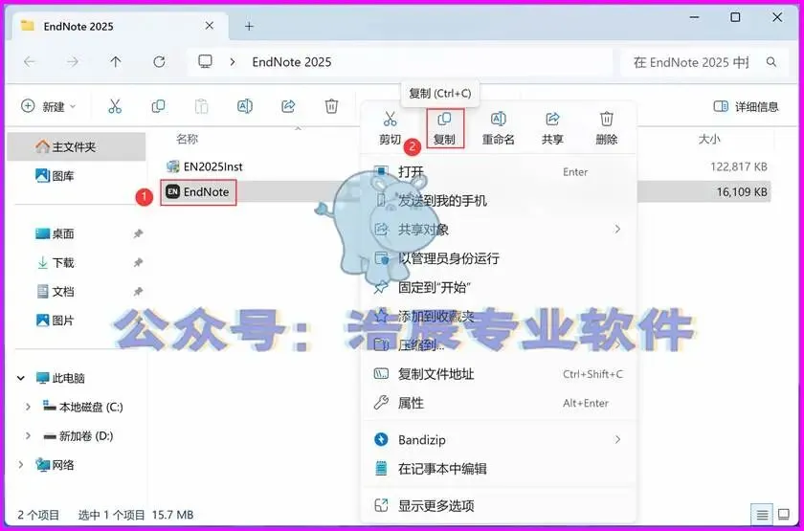This screenshot has height=531, width=804.
Task: Open the 新建 new item dropdown
Action: 49,106
